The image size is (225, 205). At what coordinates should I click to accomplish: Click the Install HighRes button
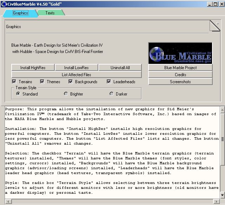coord(33,67)
